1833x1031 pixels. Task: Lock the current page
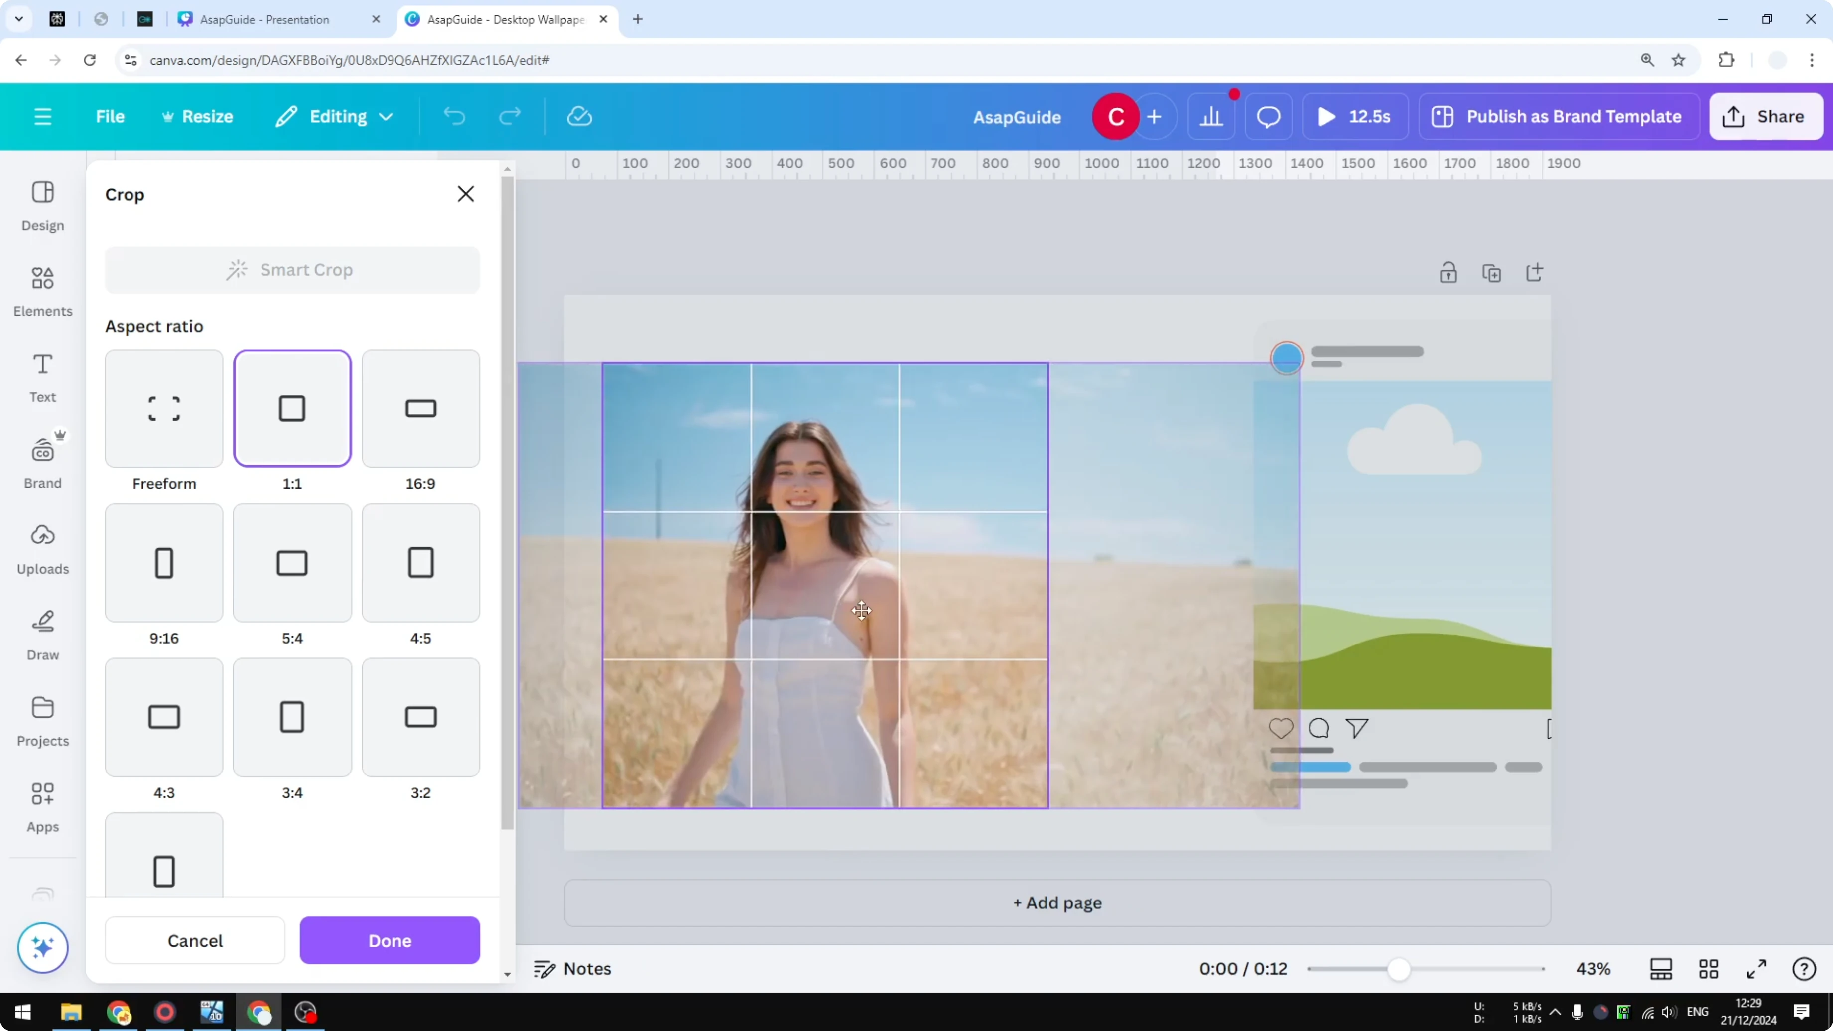click(x=1449, y=272)
